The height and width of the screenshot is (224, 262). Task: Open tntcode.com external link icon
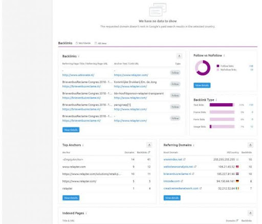click(182, 181)
